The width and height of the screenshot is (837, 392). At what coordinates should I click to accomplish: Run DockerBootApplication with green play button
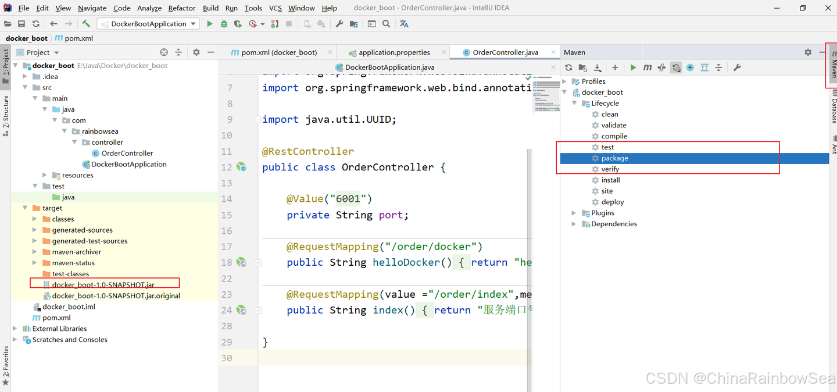[210, 24]
